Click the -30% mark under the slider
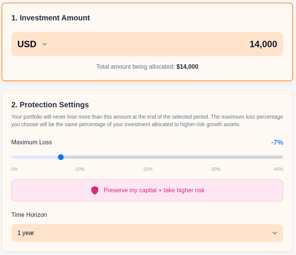 point(215,169)
